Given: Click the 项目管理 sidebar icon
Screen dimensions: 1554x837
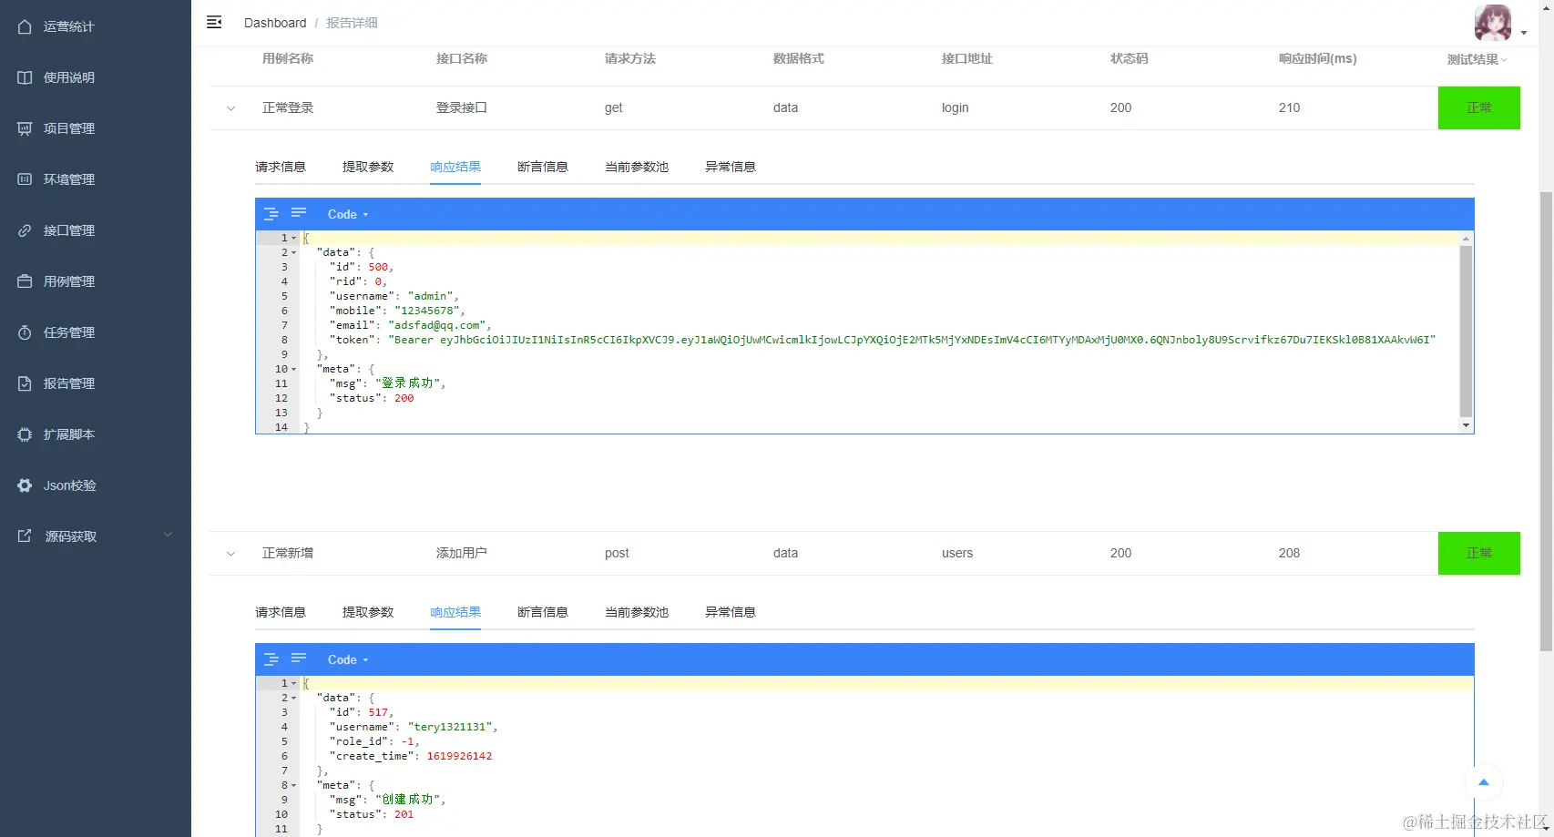Looking at the screenshot, I should (x=25, y=128).
